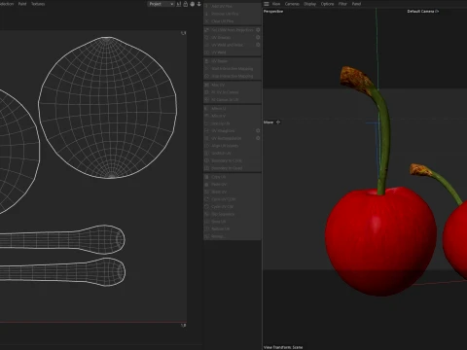Apply Mirror U to the UVs

coord(233,108)
